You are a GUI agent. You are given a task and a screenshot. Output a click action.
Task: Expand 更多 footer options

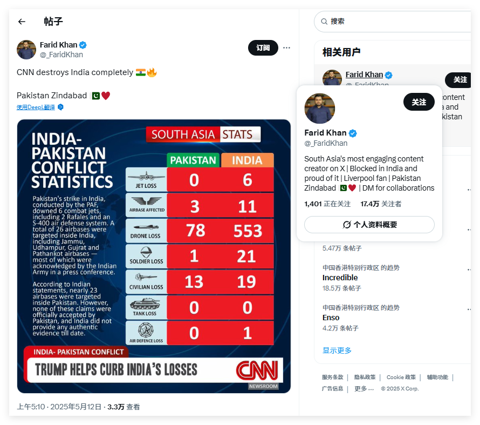[x=364, y=388]
